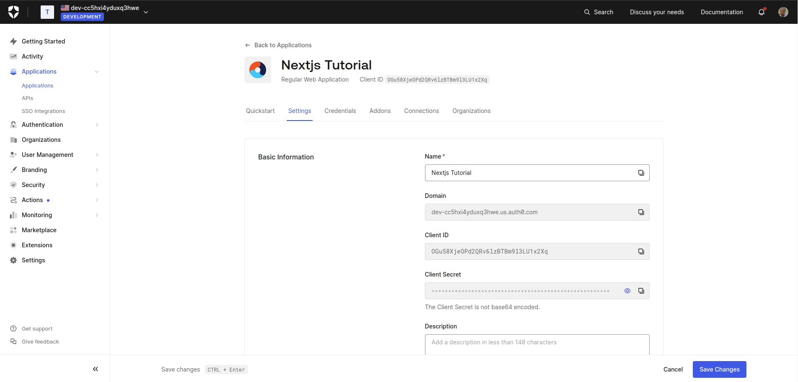Image resolution: width=798 pixels, height=382 pixels.
Task: Copy the Client ID with the copy icon
Action: click(x=641, y=251)
